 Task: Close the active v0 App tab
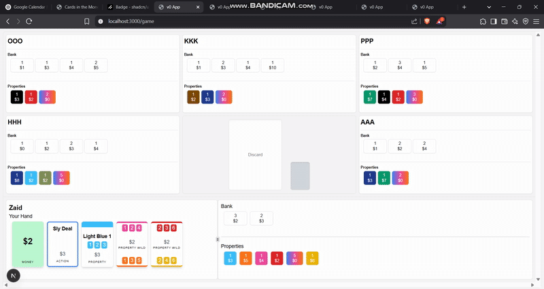pyautogui.click(x=198, y=7)
